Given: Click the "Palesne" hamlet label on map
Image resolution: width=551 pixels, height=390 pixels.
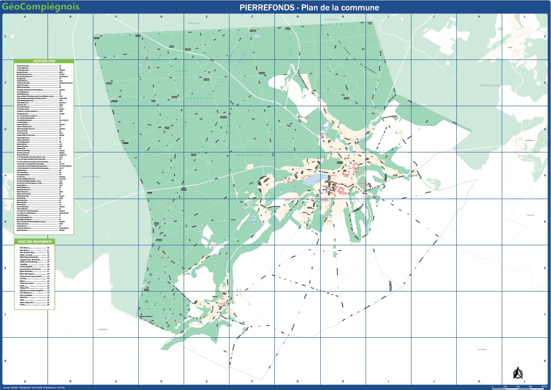Looking at the screenshot, I should (215, 297).
